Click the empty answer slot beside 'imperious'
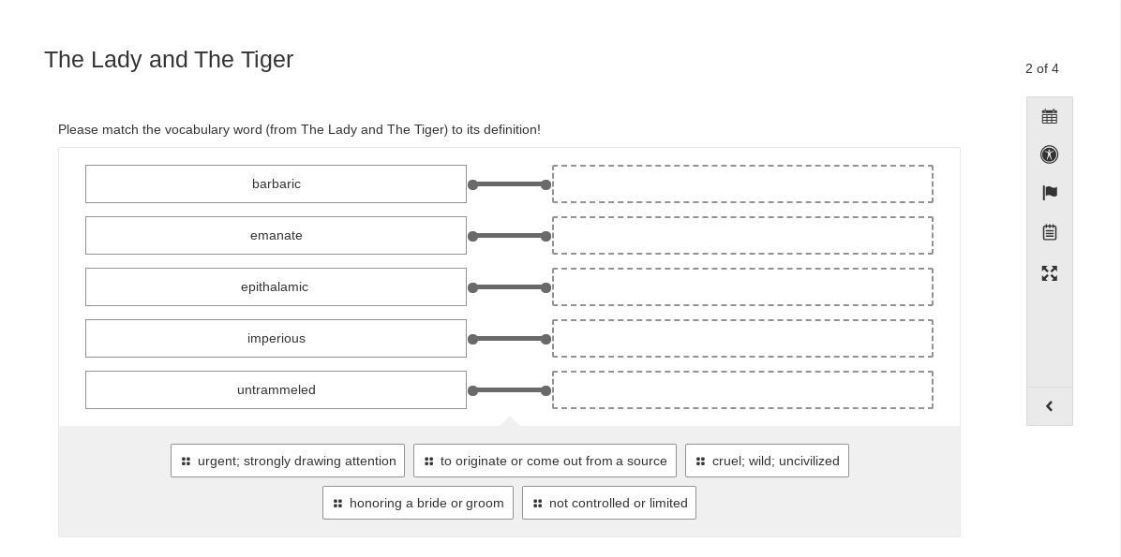This screenshot has height=557, width=1121. pyautogui.click(x=742, y=339)
